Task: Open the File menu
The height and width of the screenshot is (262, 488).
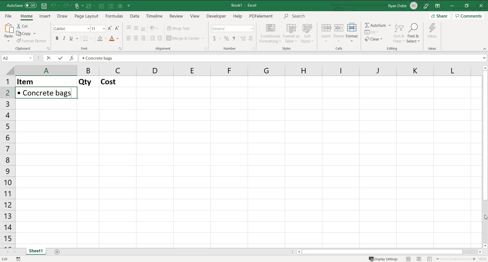Action: click(8, 16)
